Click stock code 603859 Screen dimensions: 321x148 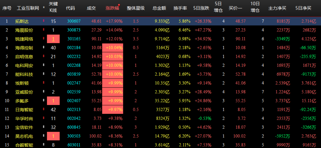pyautogui.click(x=74, y=74)
